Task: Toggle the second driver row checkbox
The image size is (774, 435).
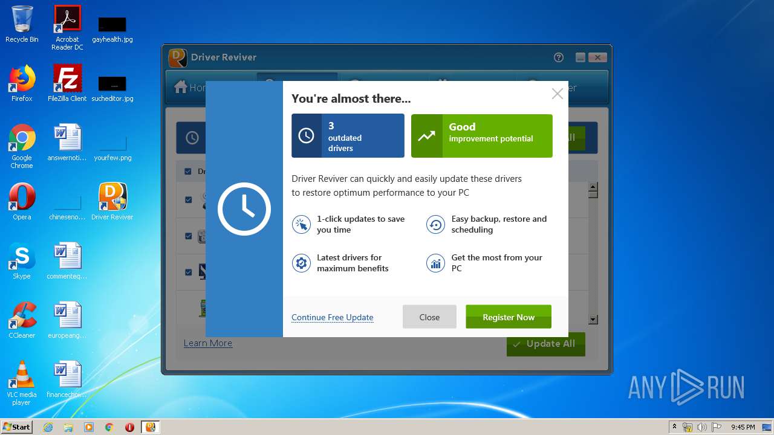Action: click(188, 236)
